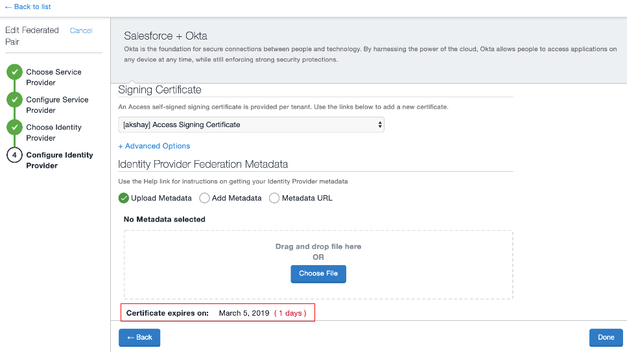This screenshot has height=352, width=627.
Task: Click the Choose Service Provider checkmark icon
Action: [14, 72]
